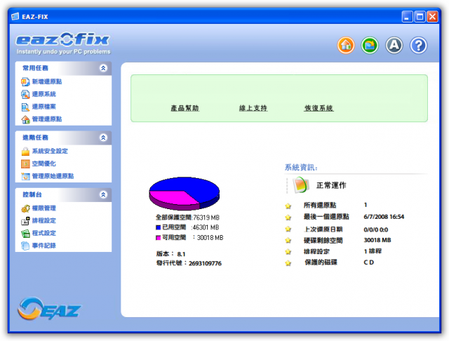
Task: Open 權限管理 in control panel
Action: (43, 208)
